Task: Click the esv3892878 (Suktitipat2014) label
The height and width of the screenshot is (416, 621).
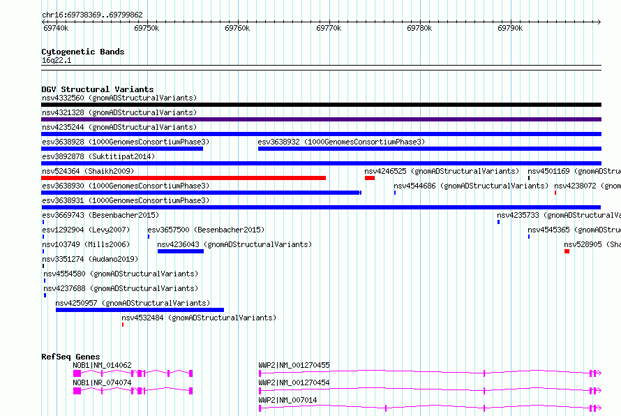Action: coord(98,156)
